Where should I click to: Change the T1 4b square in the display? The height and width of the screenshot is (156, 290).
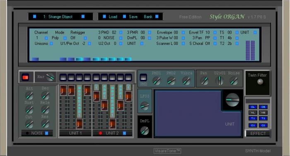237,38
